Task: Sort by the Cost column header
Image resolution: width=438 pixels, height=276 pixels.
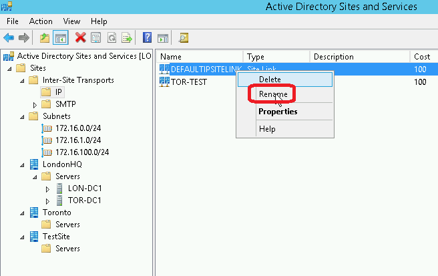Action: (x=424, y=57)
